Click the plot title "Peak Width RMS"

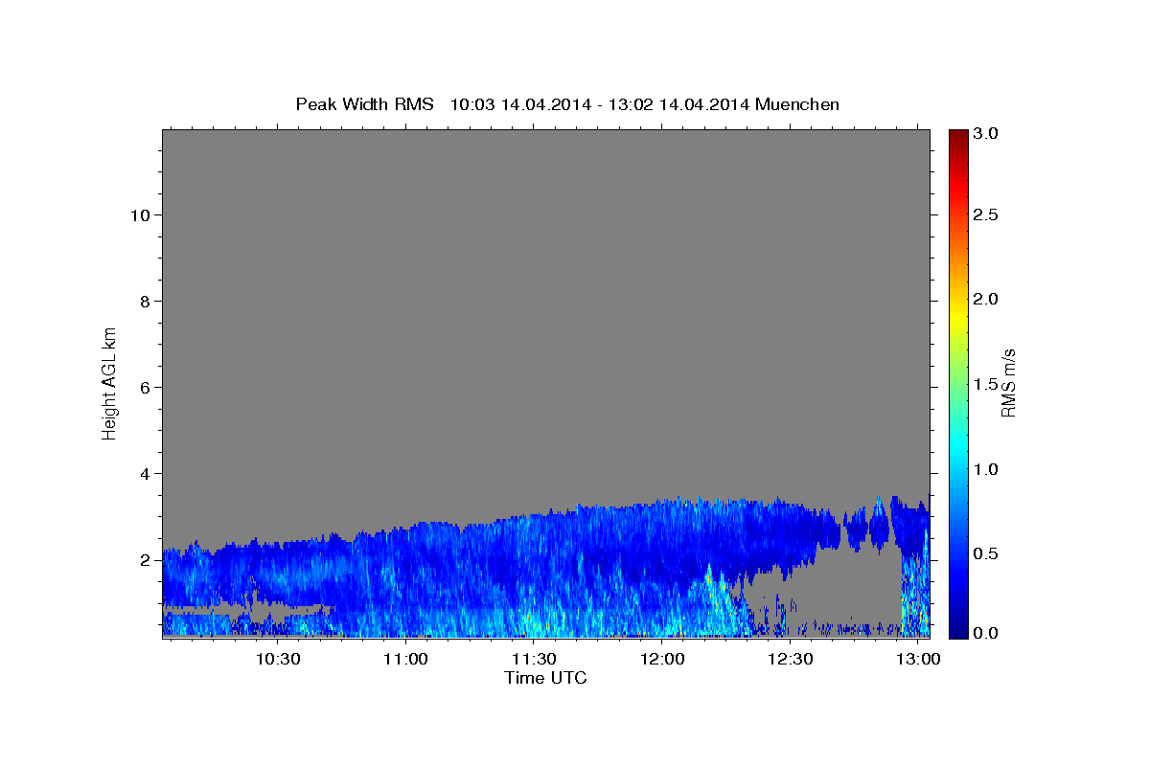coord(364,104)
